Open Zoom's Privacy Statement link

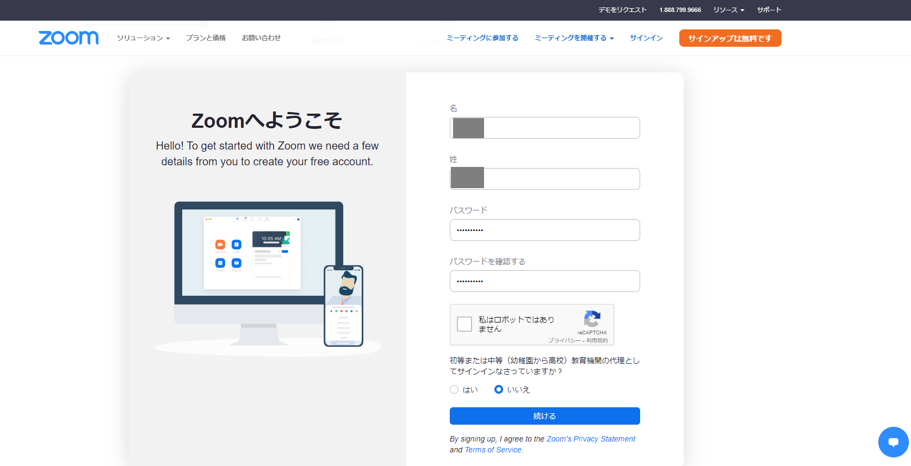(x=591, y=439)
